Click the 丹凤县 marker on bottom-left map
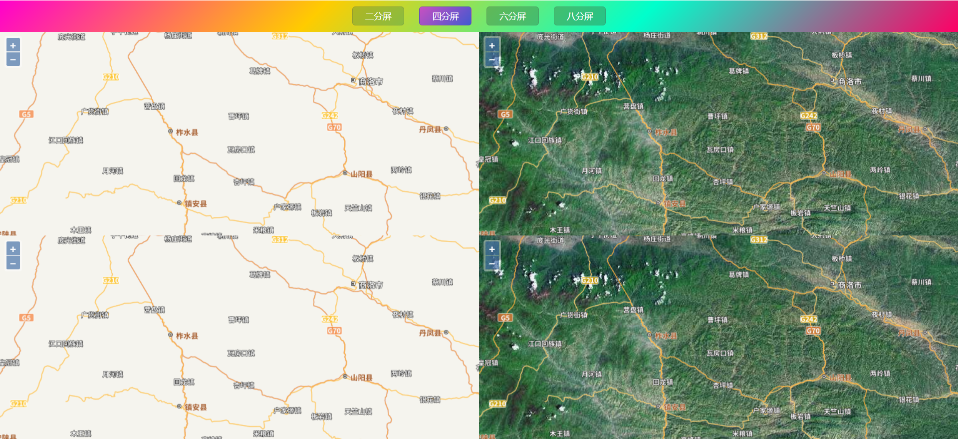958x439 pixels. tap(446, 332)
